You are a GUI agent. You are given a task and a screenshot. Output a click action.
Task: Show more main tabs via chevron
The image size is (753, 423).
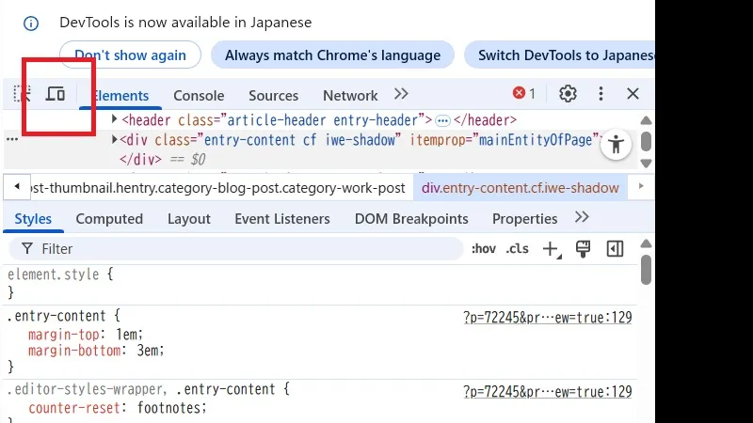[x=401, y=94]
